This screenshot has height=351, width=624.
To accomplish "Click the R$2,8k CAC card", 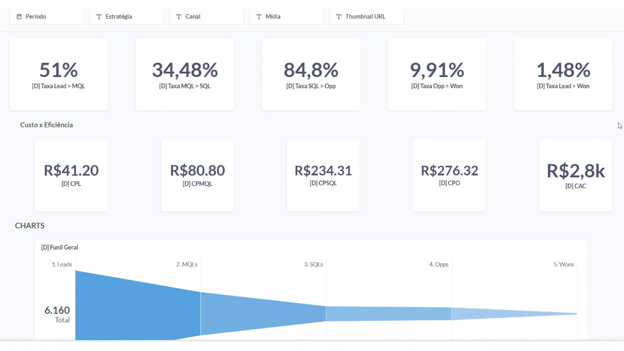I will point(576,175).
